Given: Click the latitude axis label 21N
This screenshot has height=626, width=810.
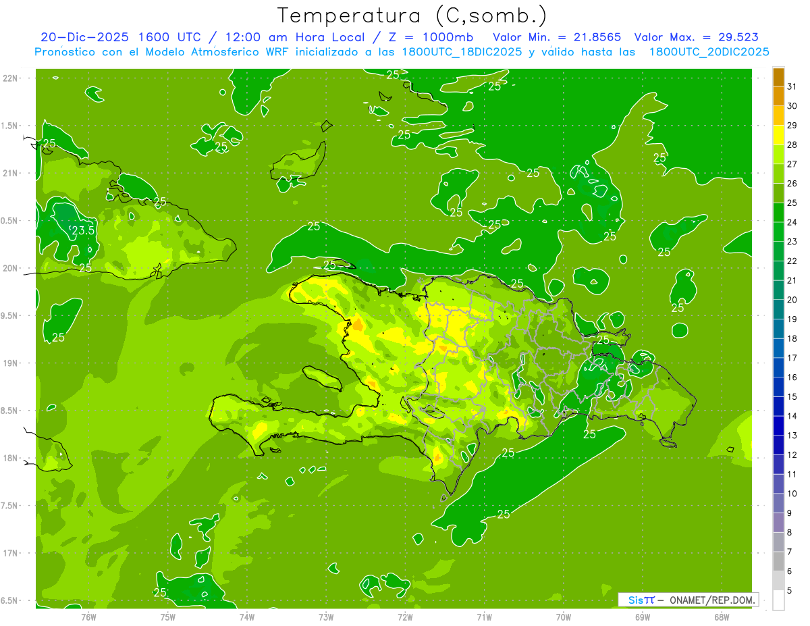Looking at the screenshot, I should pyautogui.click(x=10, y=174).
